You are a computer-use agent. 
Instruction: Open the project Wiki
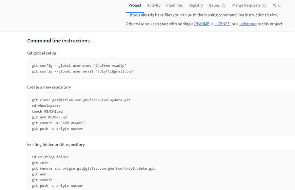[277, 5]
